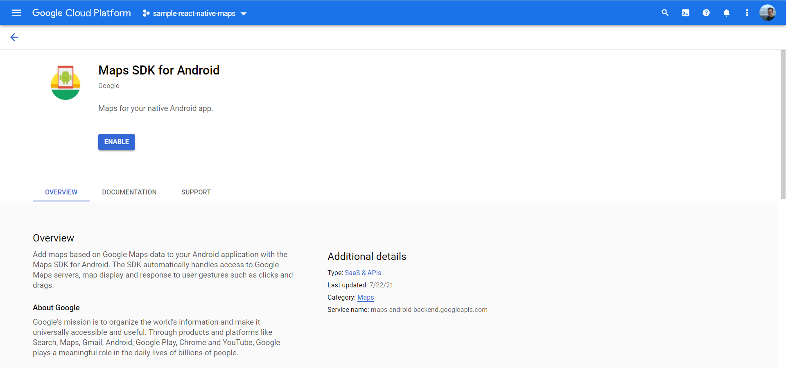Click the Maps SDK for Android logo
The image size is (786, 368).
point(65,83)
